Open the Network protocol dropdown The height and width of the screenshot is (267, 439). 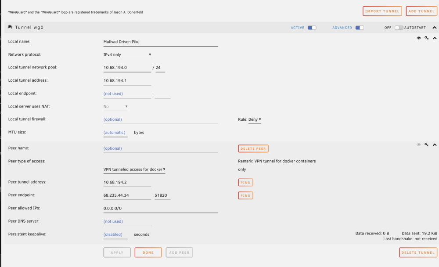[127, 54]
